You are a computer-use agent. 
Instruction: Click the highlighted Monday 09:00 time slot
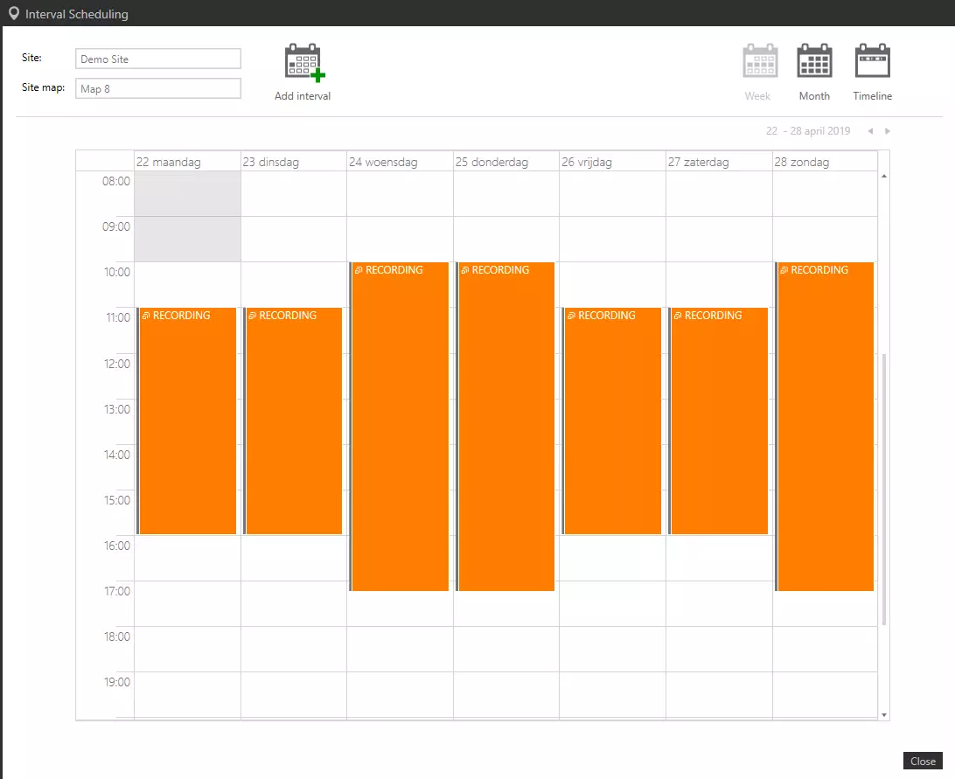(187, 240)
